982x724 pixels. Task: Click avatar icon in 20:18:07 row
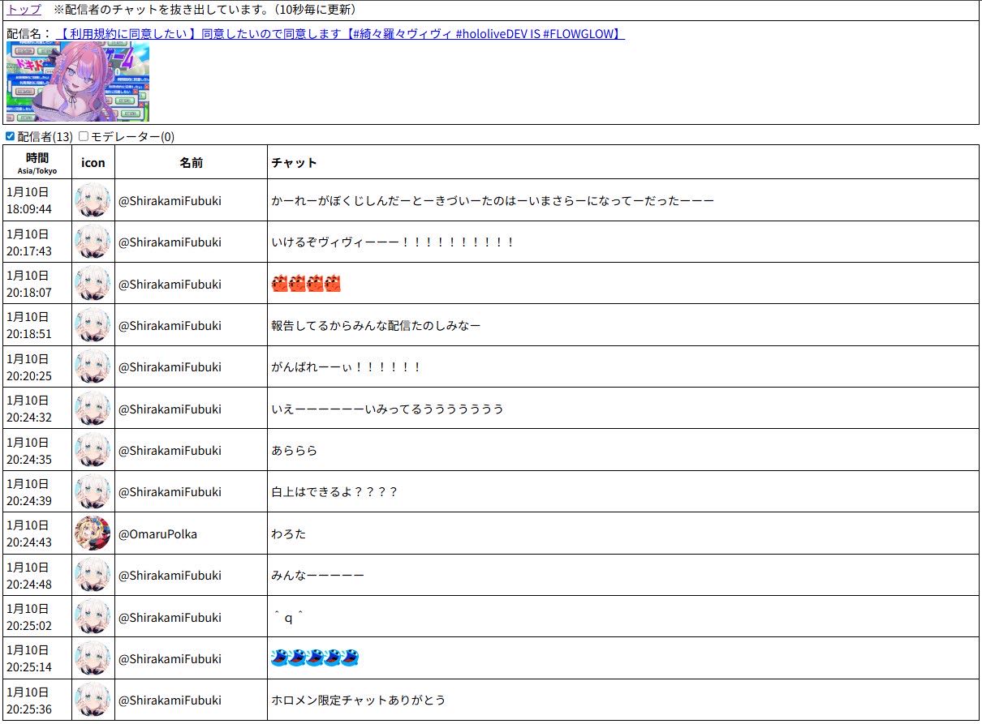point(93,284)
